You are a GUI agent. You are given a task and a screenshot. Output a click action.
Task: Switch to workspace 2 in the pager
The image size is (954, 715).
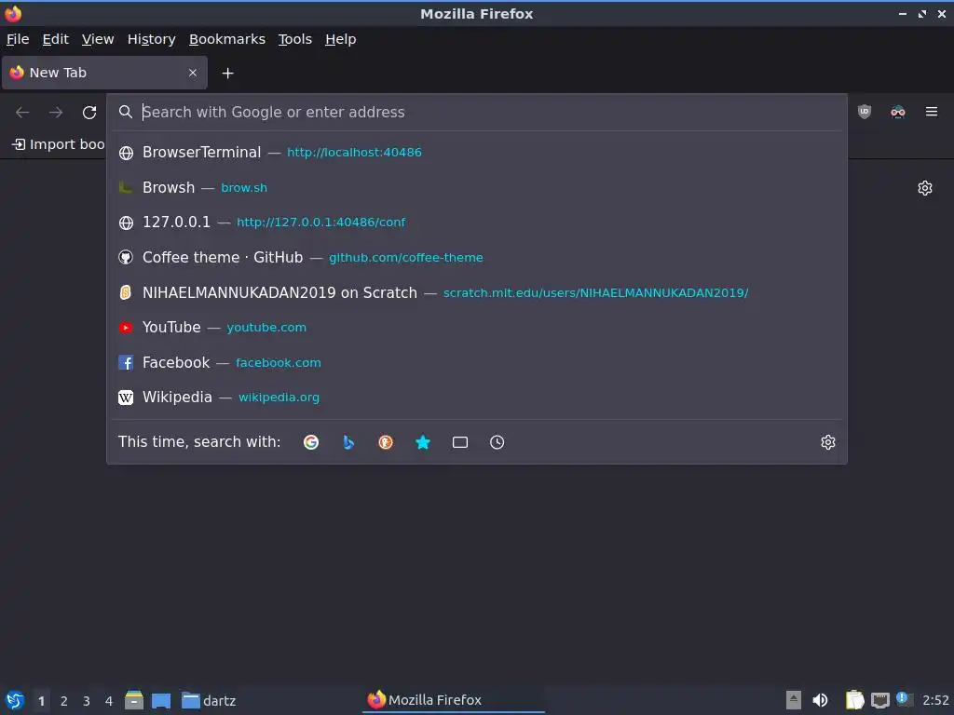[x=64, y=701]
